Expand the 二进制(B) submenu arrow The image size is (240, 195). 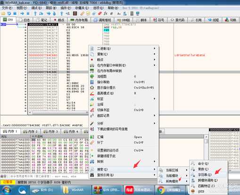pos(155,48)
